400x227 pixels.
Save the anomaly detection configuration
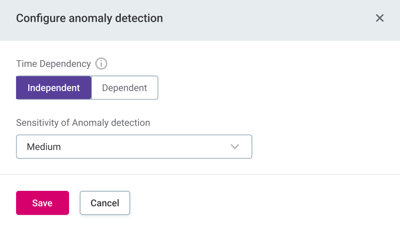42,203
